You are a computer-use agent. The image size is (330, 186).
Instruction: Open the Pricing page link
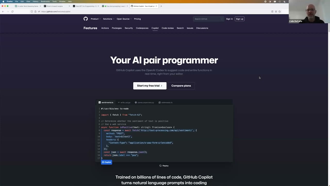click(137, 19)
